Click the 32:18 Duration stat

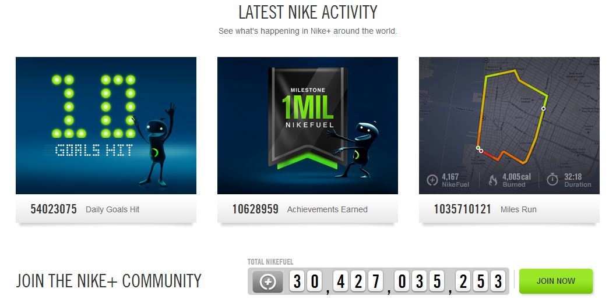click(577, 180)
